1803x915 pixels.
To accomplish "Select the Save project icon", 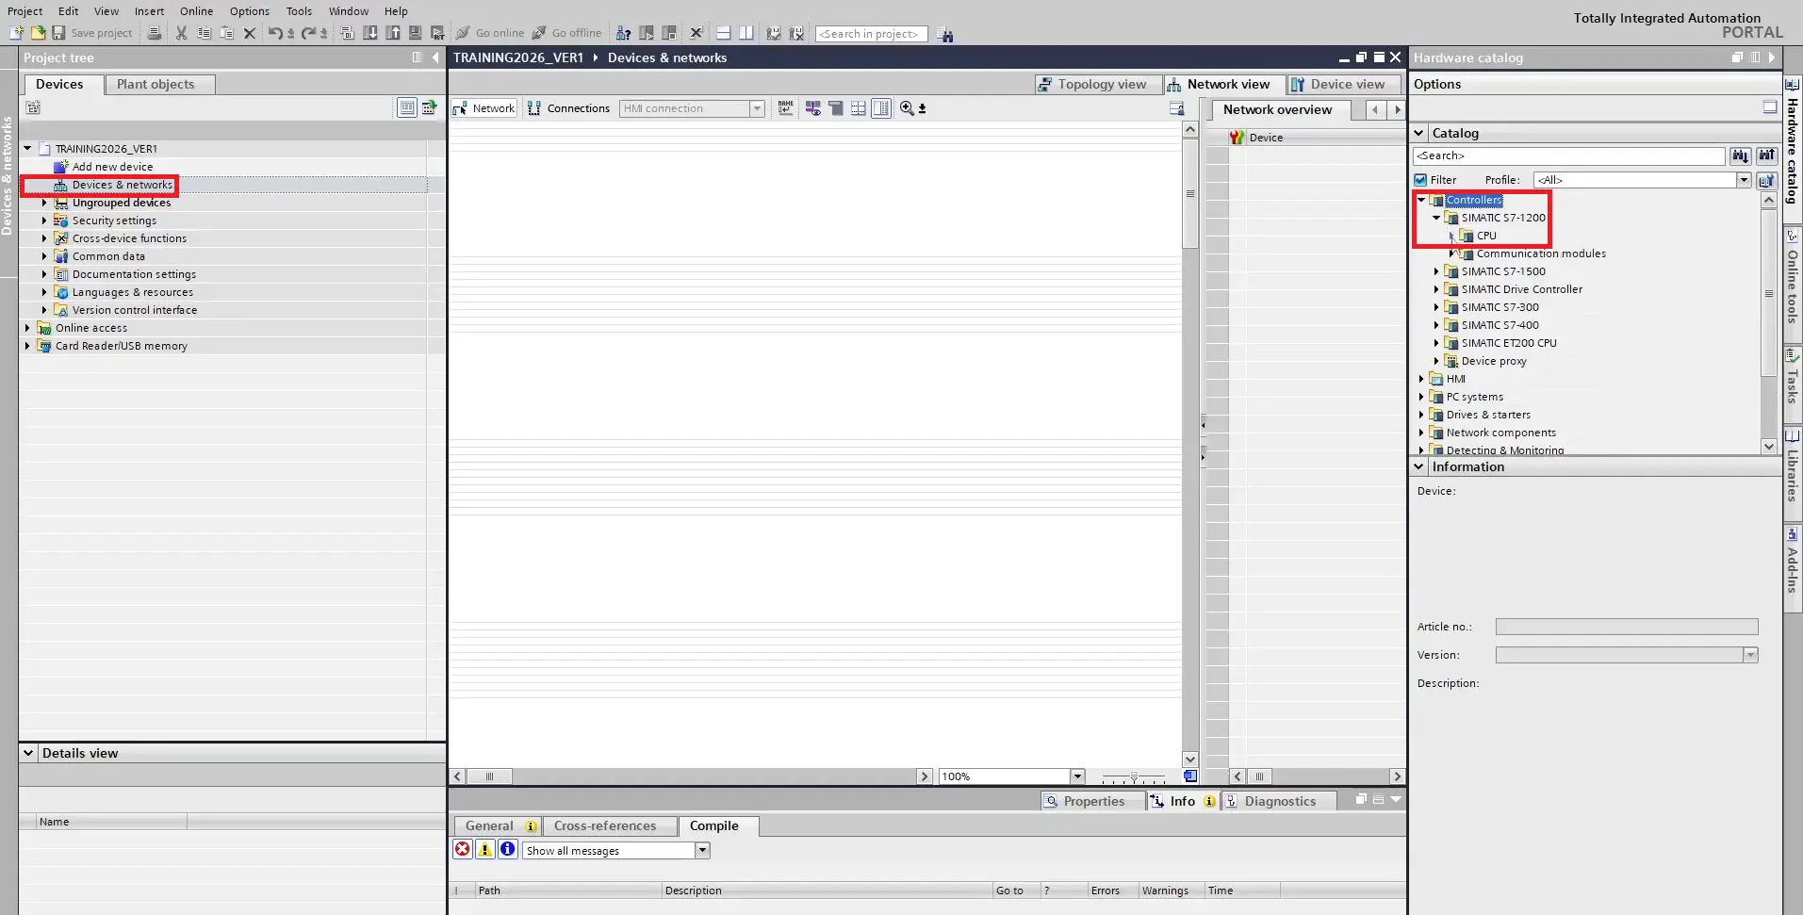I will tap(59, 33).
